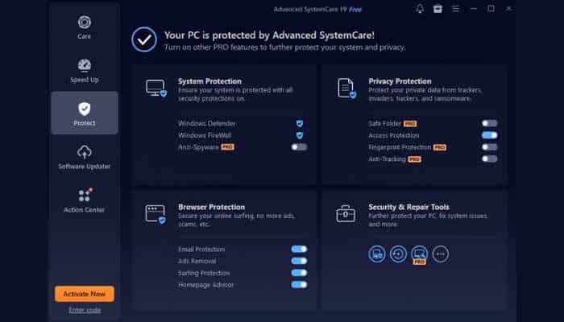This screenshot has height=322, width=564.
Task: Click the Fingerprint Protection label
Action: point(400,147)
